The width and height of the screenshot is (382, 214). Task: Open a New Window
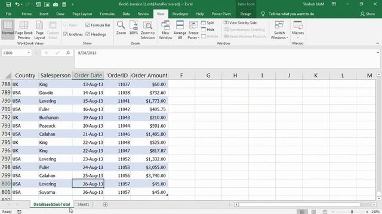(165, 30)
